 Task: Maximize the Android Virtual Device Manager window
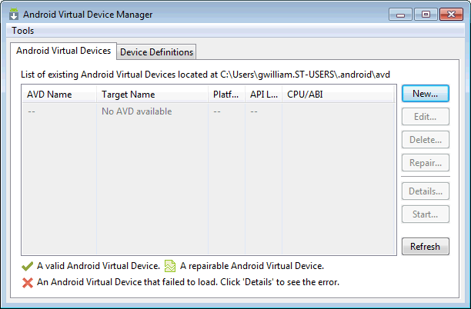pos(426,15)
